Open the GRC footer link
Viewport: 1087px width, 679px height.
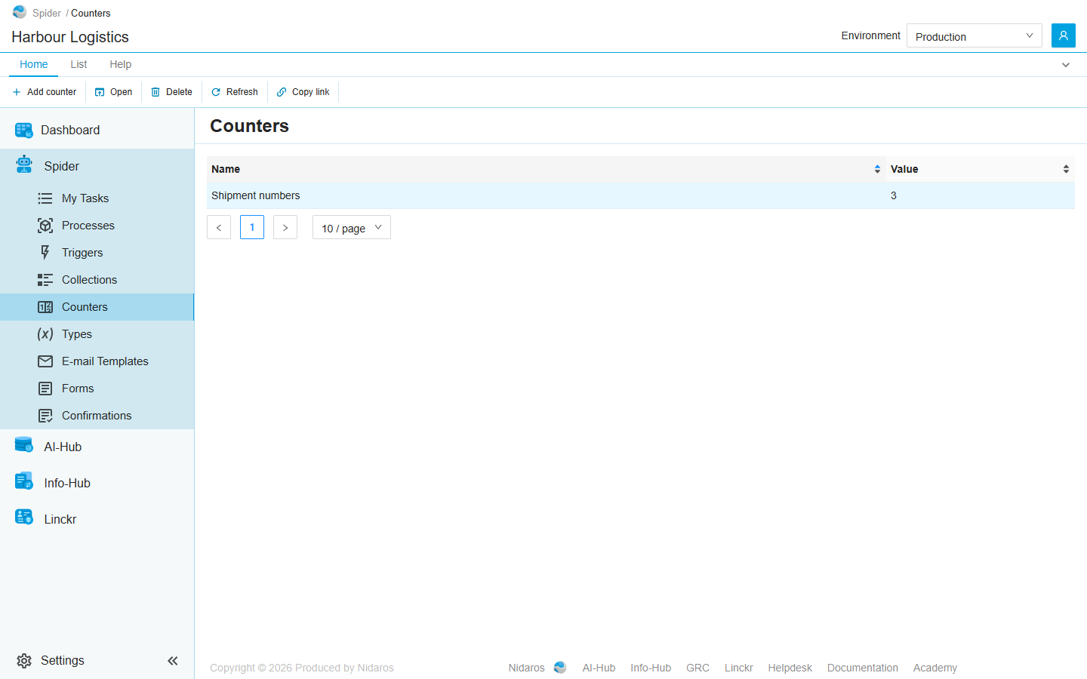(x=697, y=668)
